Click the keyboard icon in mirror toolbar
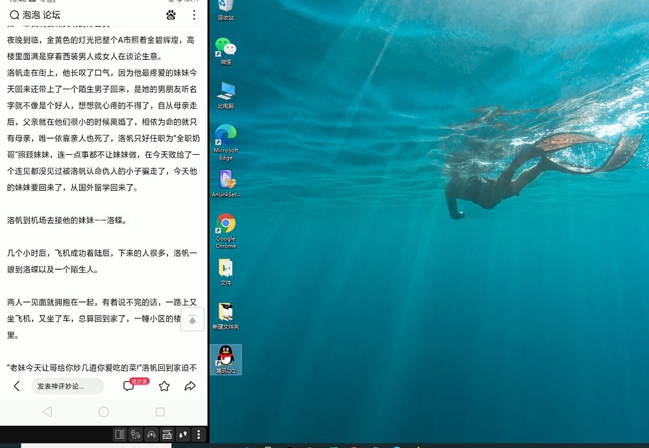The image size is (649, 448). click(x=167, y=434)
